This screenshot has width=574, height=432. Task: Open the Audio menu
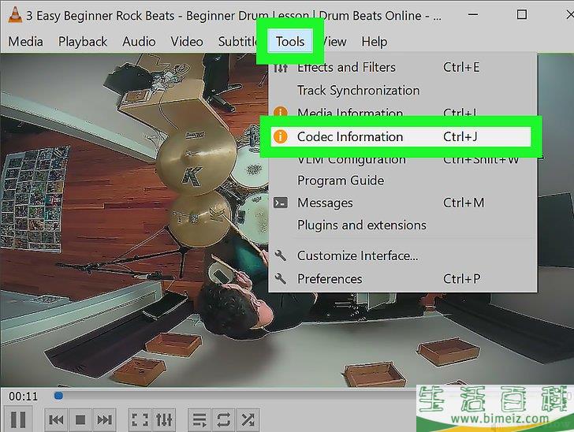pos(139,42)
